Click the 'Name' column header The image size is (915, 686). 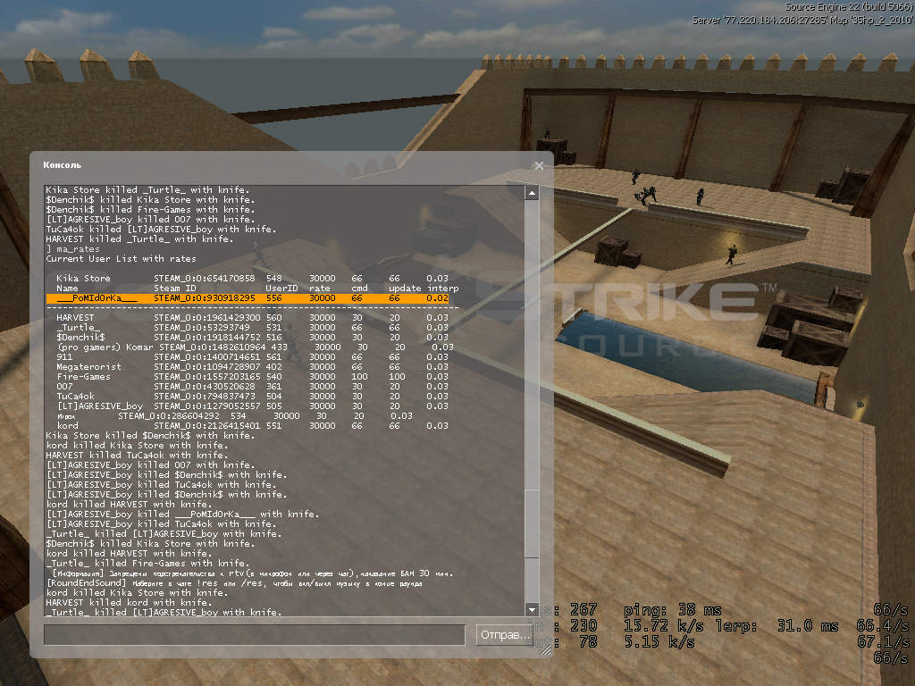(x=67, y=289)
